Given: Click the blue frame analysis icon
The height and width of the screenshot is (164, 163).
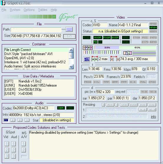Looking at the screenshot, I should [x=87, y=59].
